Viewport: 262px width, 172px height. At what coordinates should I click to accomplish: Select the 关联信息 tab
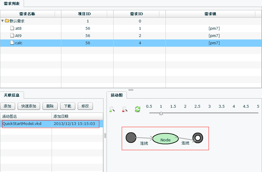(x=12, y=95)
